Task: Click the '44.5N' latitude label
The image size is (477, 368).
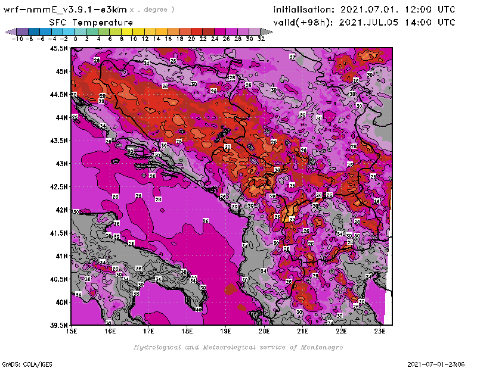Action: [x=58, y=95]
